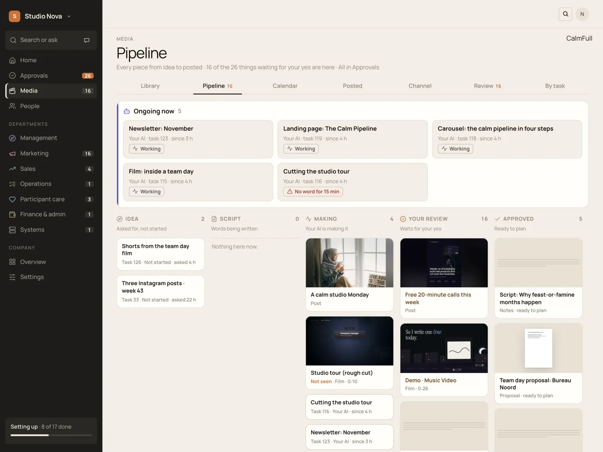This screenshot has width=603, height=452.
Task: Open the Approvals item with 26 badge
Action: click(x=51, y=76)
